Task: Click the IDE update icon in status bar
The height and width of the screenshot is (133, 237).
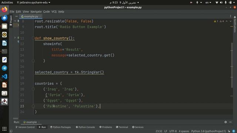Action: click(234, 131)
